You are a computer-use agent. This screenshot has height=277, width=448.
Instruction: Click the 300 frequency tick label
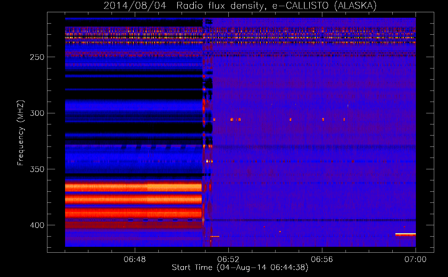pyautogui.click(x=37, y=113)
